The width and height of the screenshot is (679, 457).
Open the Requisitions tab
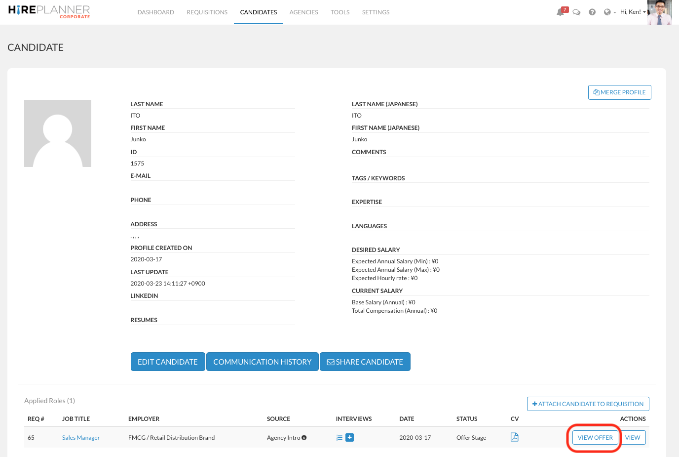coord(207,12)
